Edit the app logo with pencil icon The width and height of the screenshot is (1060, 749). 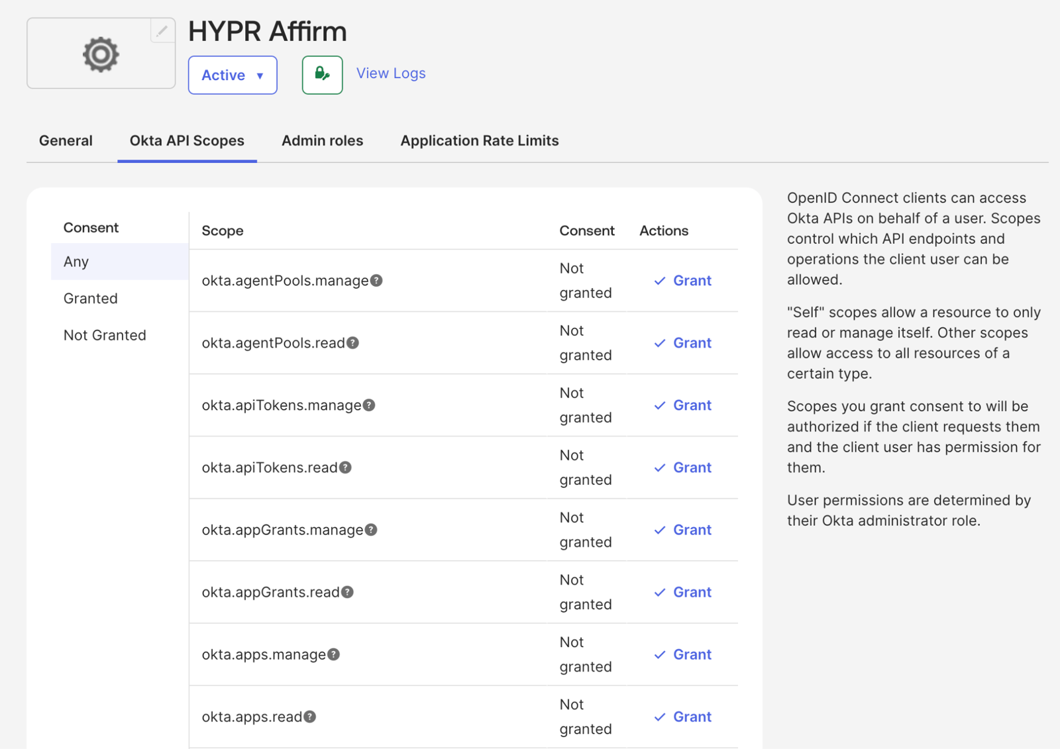(x=162, y=30)
